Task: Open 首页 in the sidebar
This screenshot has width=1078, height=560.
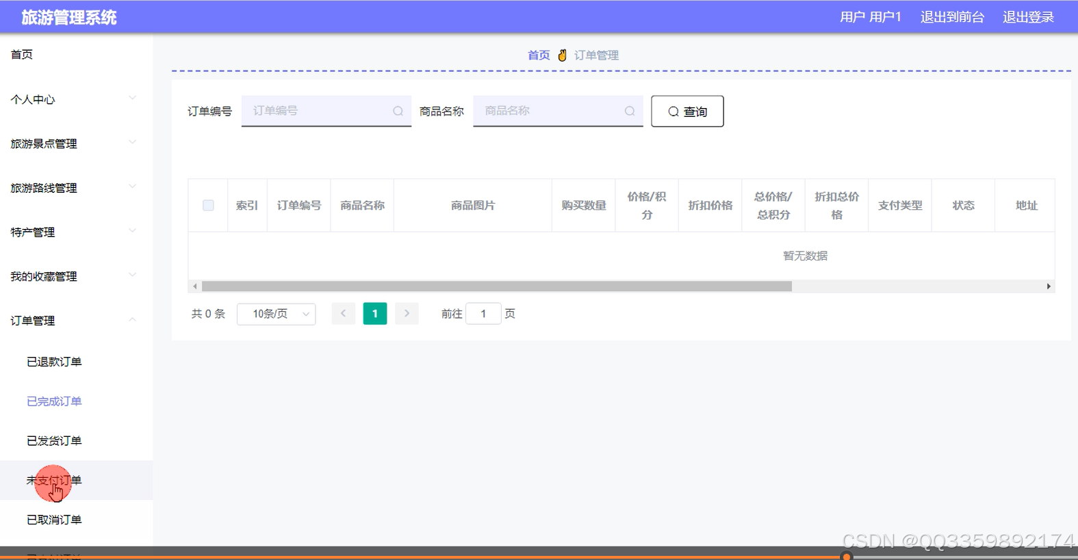Action: [x=22, y=55]
